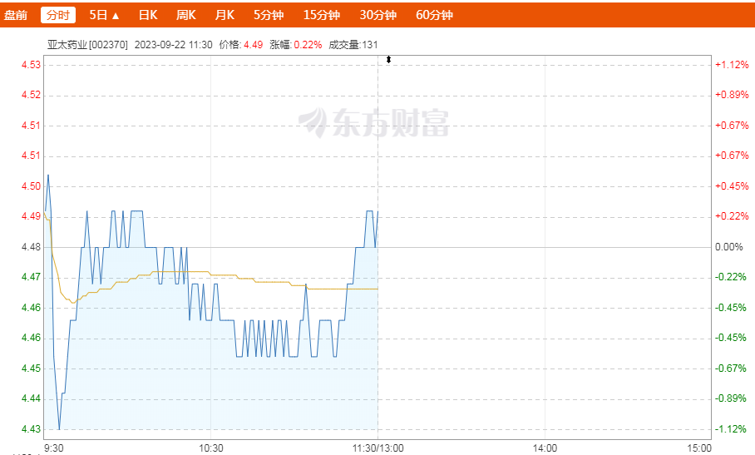Open the 15分钟 chart tab

coord(322,15)
